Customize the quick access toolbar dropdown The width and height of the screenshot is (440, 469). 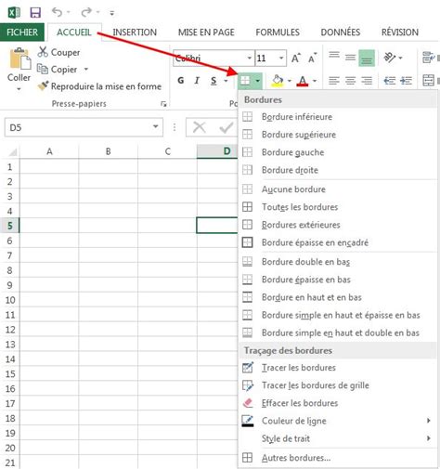pyautogui.click(x=111, y=13)
